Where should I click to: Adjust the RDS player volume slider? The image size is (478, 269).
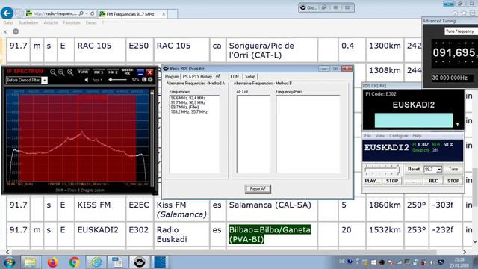(382, 170)
